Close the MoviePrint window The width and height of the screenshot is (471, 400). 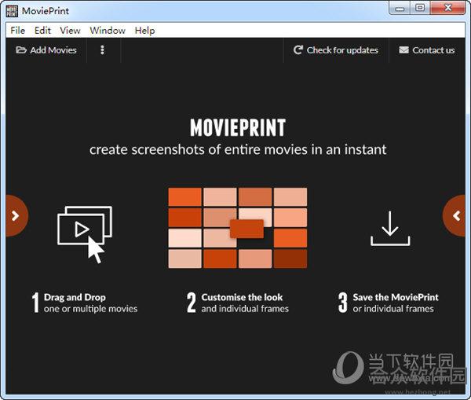(447, 8)
